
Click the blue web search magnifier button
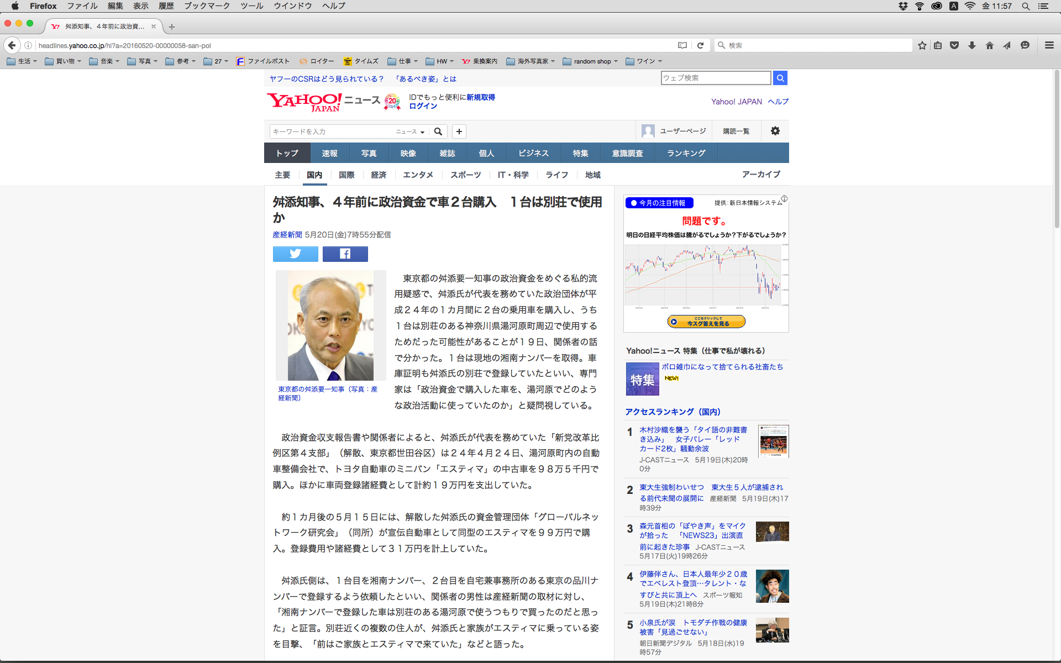(x=780, y=78)
